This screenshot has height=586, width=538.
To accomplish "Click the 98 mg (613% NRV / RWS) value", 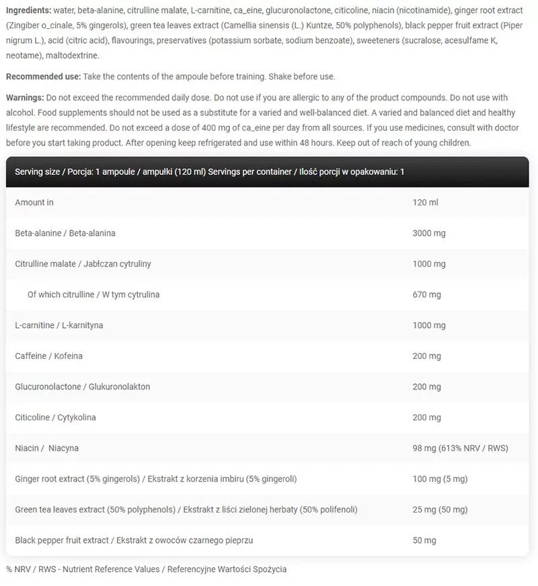I will tap(460, 448).
